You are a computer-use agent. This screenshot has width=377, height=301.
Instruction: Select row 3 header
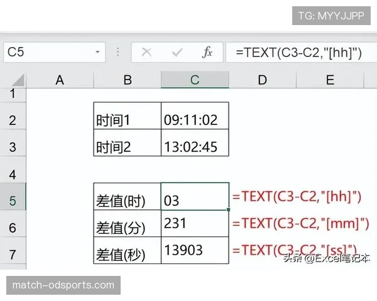pos(13,143)
